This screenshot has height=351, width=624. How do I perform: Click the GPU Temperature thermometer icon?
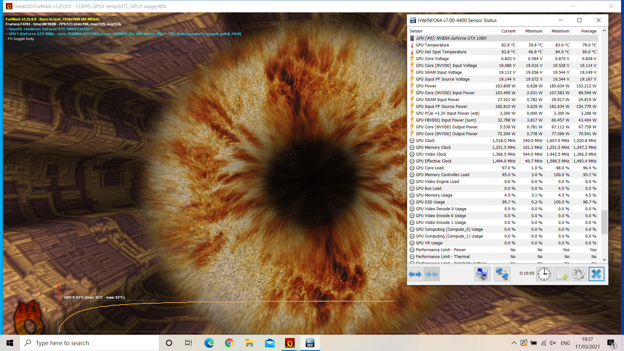tap(412, 45)
